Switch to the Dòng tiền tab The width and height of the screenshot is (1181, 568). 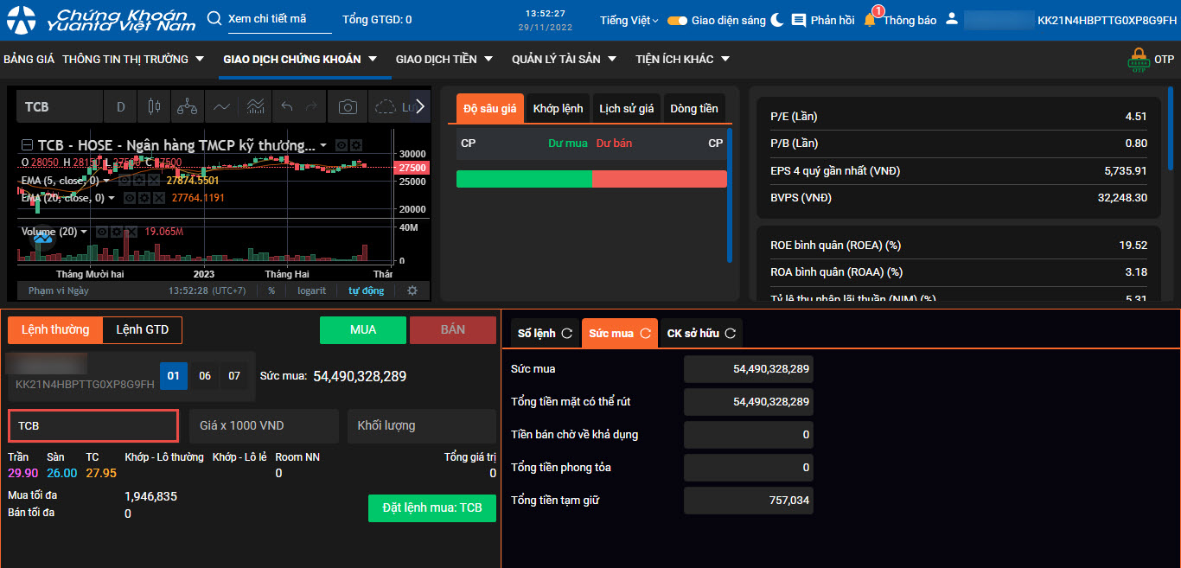pyautogui.click(x=694, y=108)
